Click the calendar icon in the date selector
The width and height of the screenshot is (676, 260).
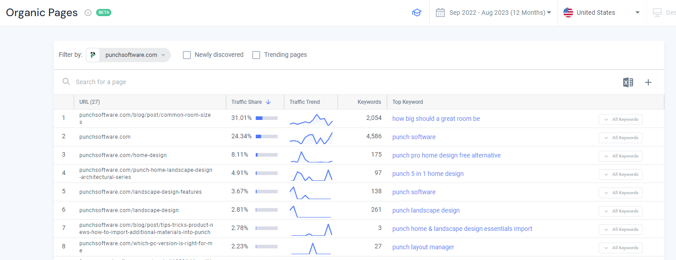click(440, 13)
